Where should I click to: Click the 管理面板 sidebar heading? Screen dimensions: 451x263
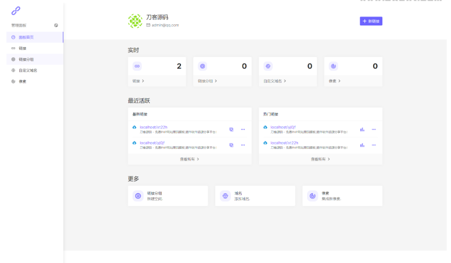click(x=19, y=25)
